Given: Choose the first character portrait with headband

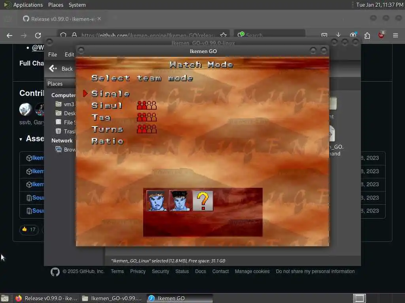Looking at the screenshot, I should tap(157, 201).
